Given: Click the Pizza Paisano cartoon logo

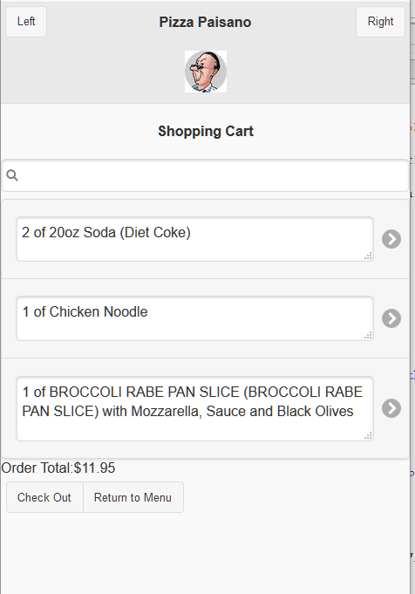Looking at the screenshot, I should click(x=206, y=72).
